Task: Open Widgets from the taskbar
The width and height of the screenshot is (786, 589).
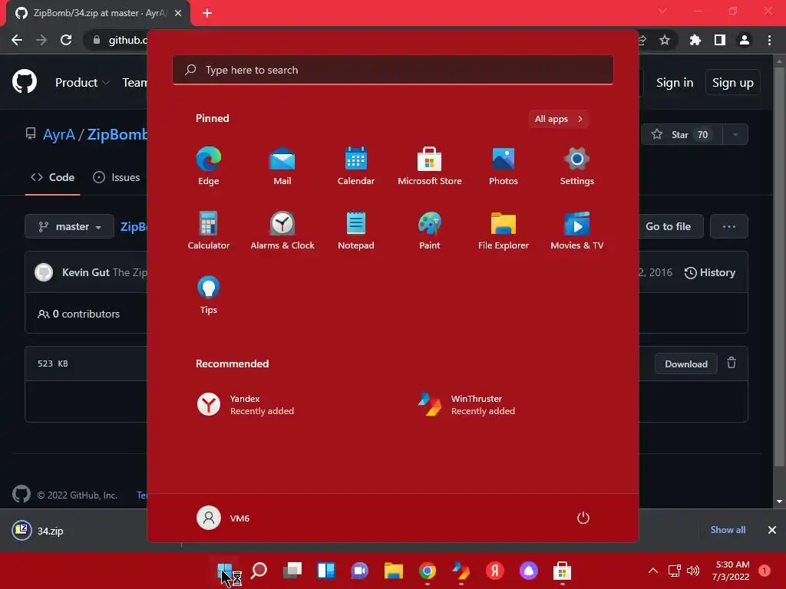Action: (x=326, y=571)
